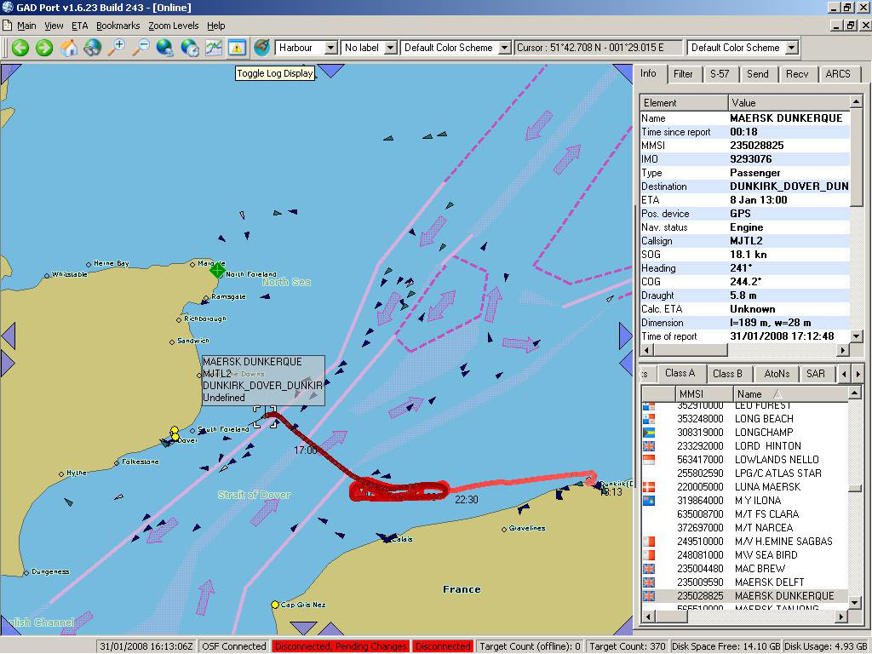Click the flag icon beside M\V SEA BIRD
872x654 pixels.
(x=648, y=555)
